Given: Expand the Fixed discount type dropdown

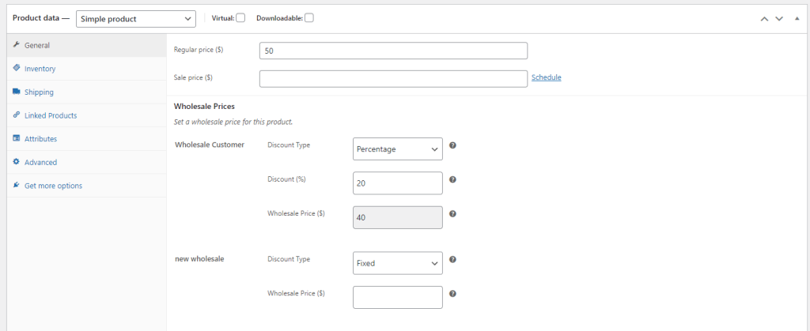Looking at the screenshot, I should click(x=397, y=262).
